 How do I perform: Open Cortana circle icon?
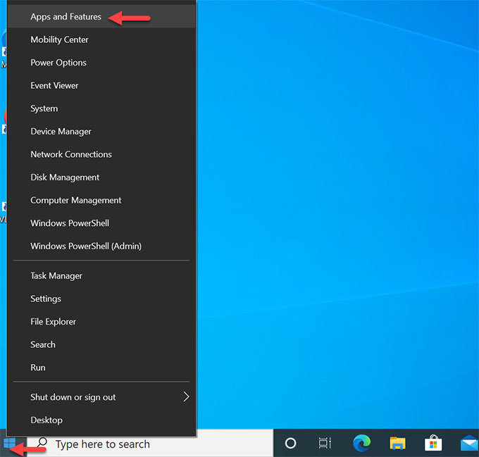(290, 443)
